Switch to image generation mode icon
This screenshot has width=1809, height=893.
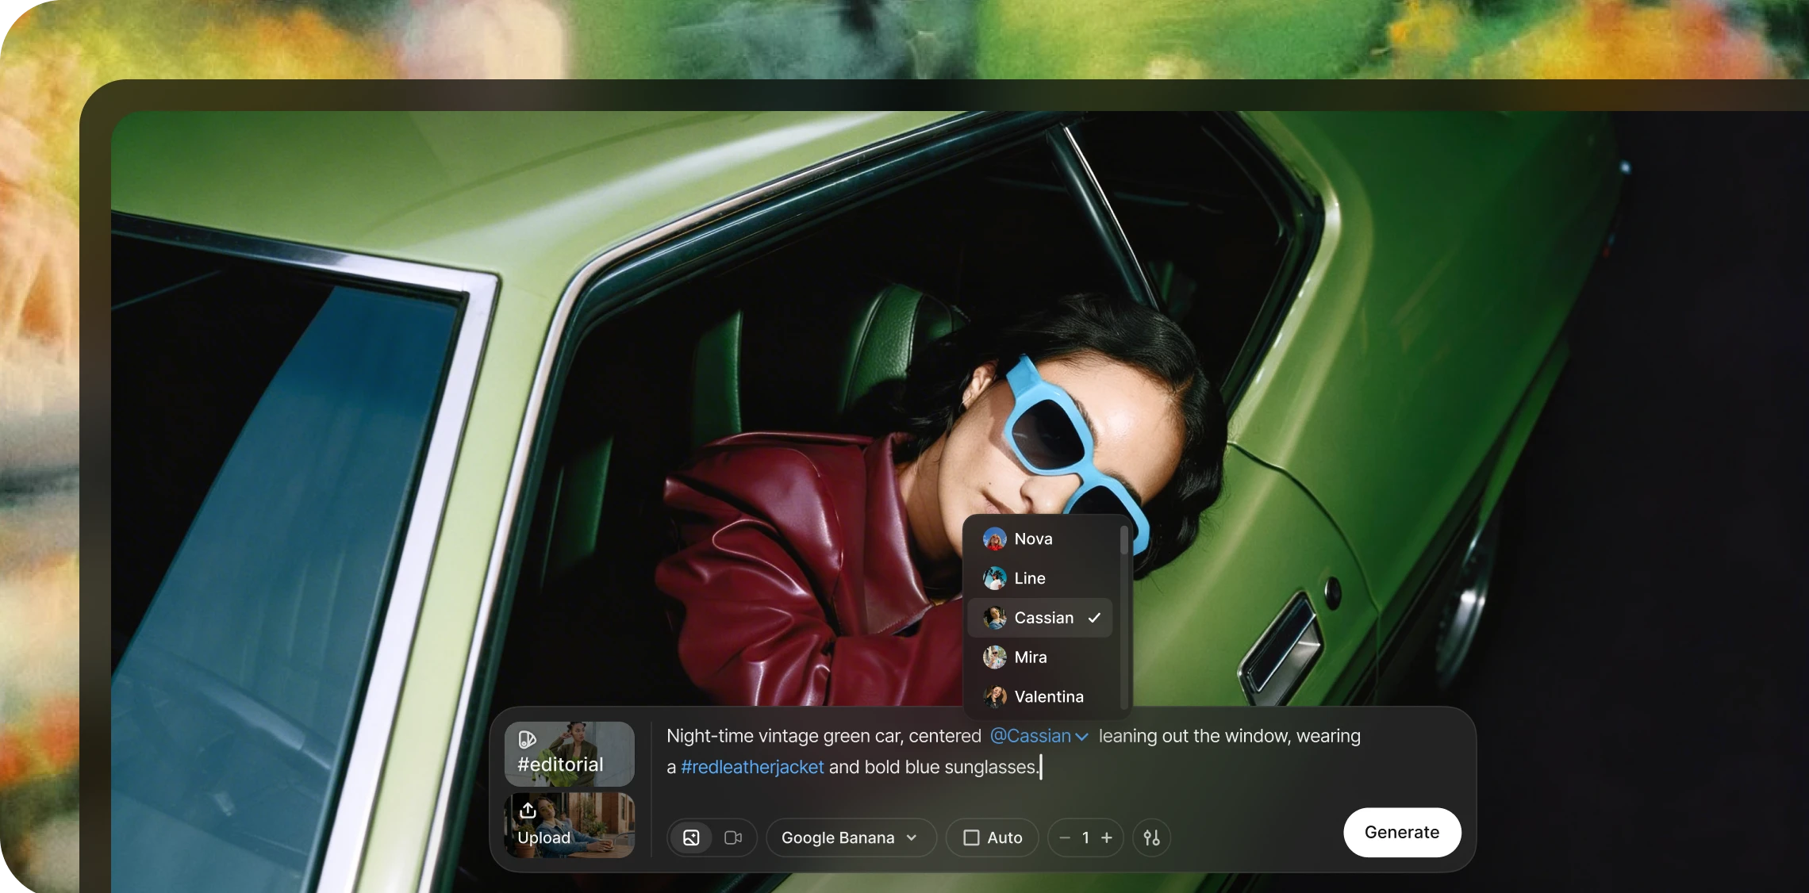coord(691,837)
